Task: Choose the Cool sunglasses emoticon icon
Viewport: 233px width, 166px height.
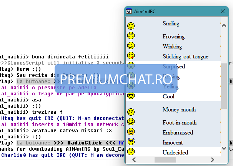Action: [x=131, y=95]
